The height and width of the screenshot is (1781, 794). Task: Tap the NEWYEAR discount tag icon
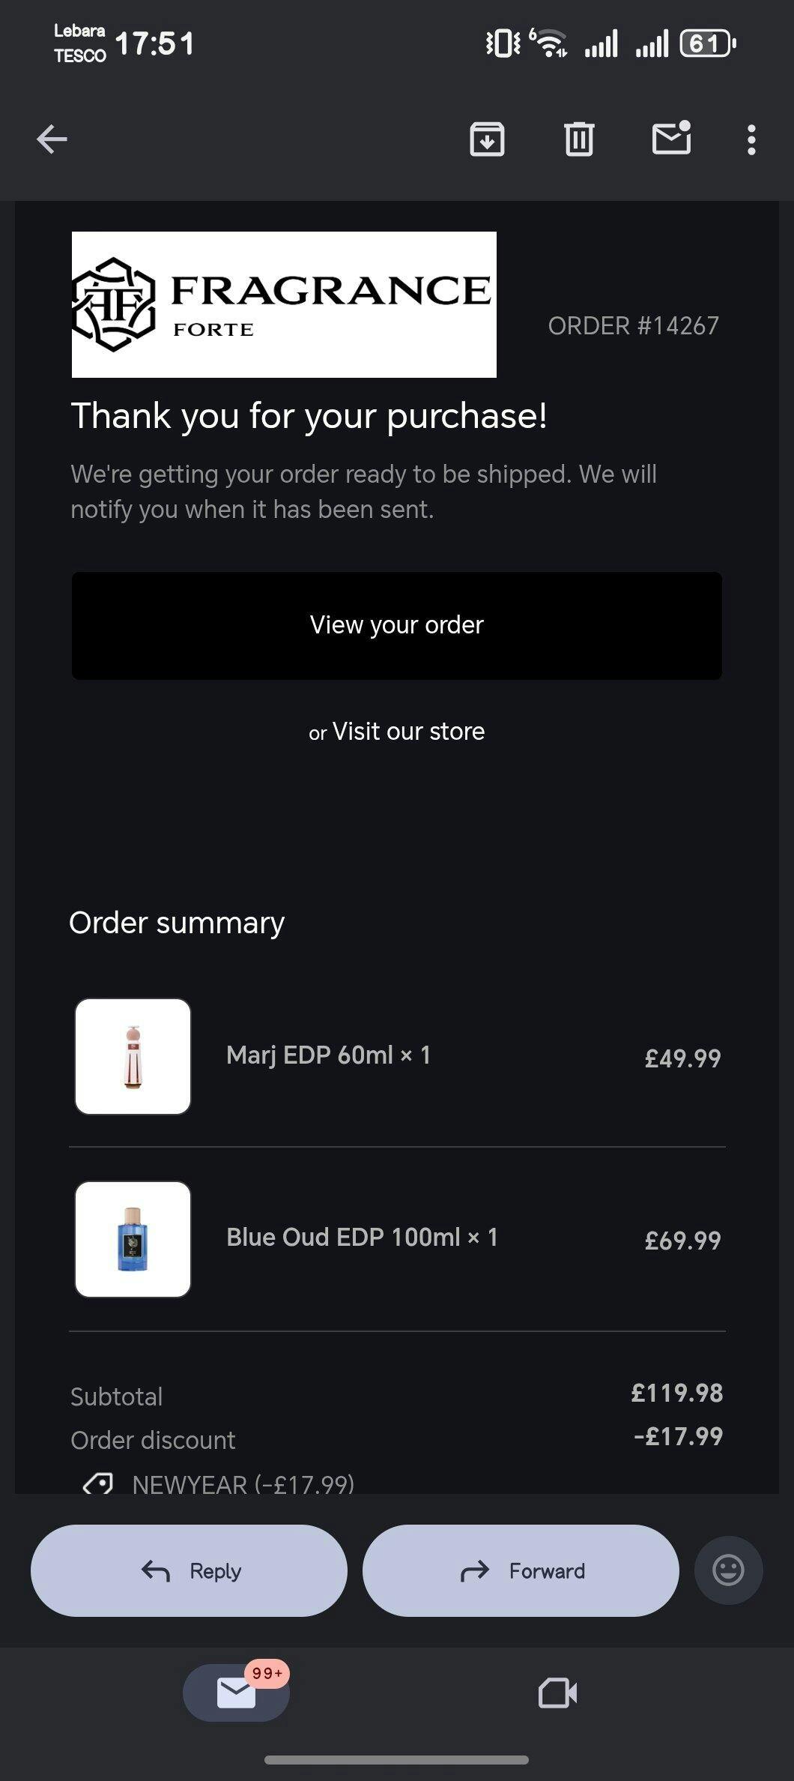[98, 1483]
